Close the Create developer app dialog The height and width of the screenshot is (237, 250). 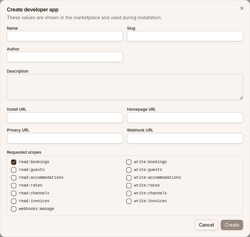[x=242, y=8]
